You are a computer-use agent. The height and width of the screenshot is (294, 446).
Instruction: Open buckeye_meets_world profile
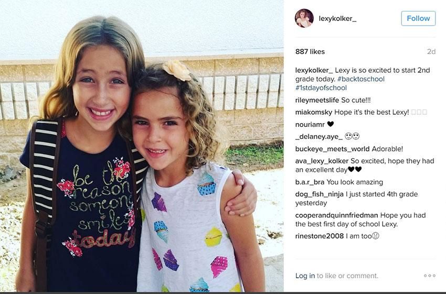332,149
